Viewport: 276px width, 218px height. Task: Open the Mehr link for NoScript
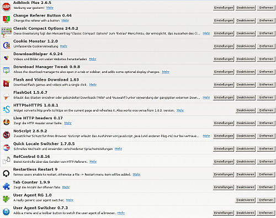(206, 136)
